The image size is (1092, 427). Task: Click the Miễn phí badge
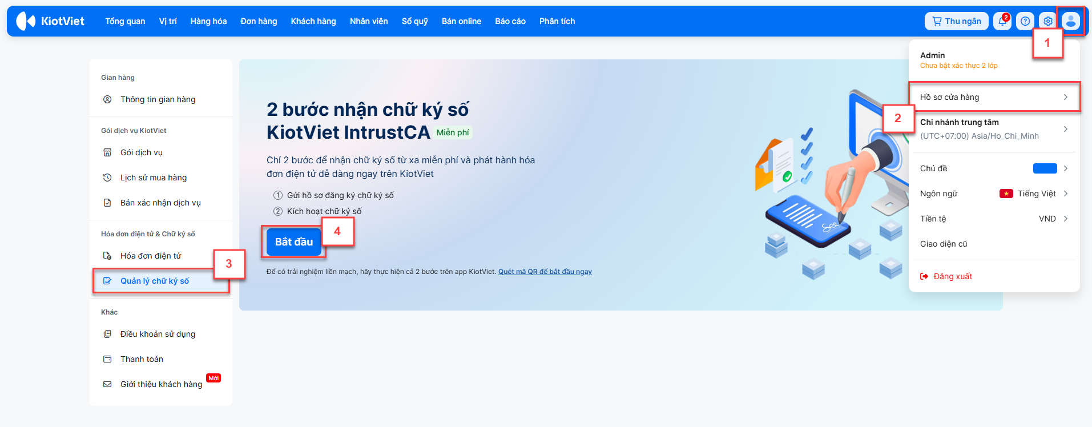click(x=453, y=132)
